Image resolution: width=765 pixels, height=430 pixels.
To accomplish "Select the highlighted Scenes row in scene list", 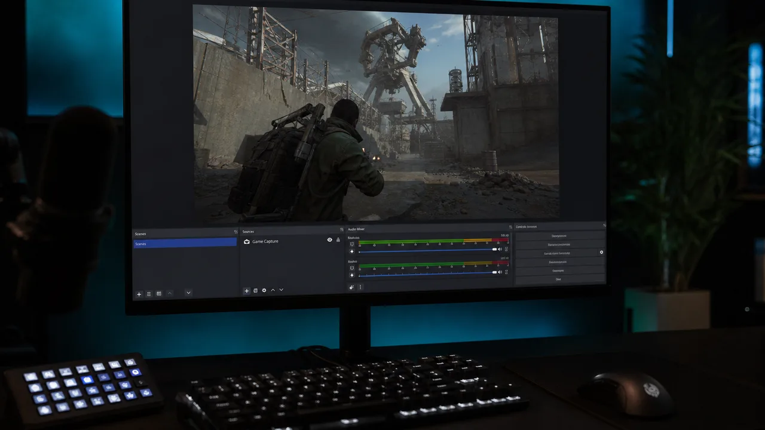I will tap(185, 243).
